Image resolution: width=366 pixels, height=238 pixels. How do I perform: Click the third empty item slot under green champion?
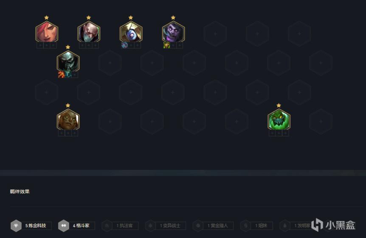(285, 133)
